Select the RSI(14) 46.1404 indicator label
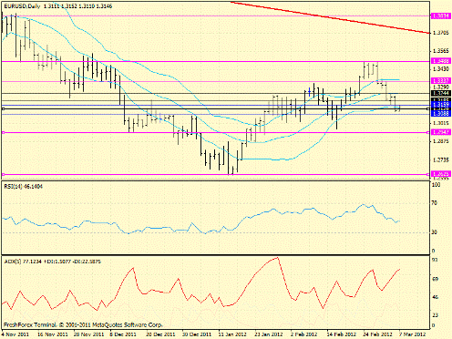Viewport: 452px width, 339px height. point(24,187)
